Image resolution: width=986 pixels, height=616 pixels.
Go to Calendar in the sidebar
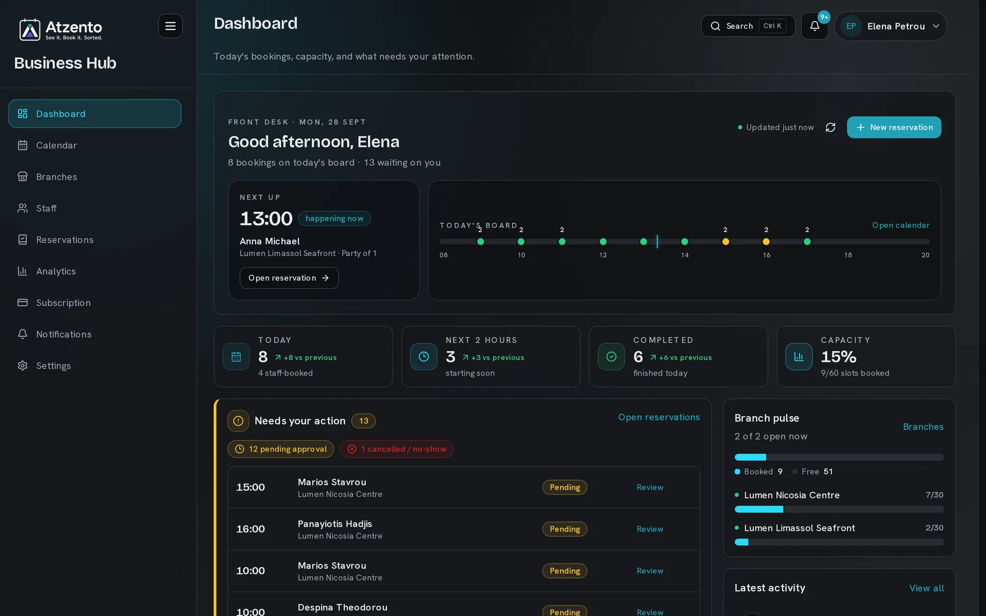tap(95, 145)
